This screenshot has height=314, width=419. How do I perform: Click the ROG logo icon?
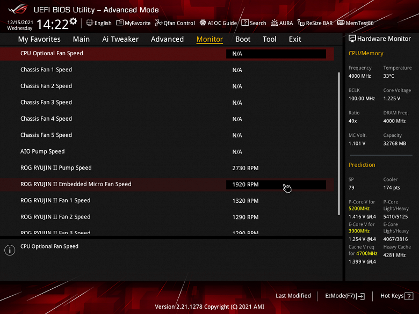(x=18, y=9)
